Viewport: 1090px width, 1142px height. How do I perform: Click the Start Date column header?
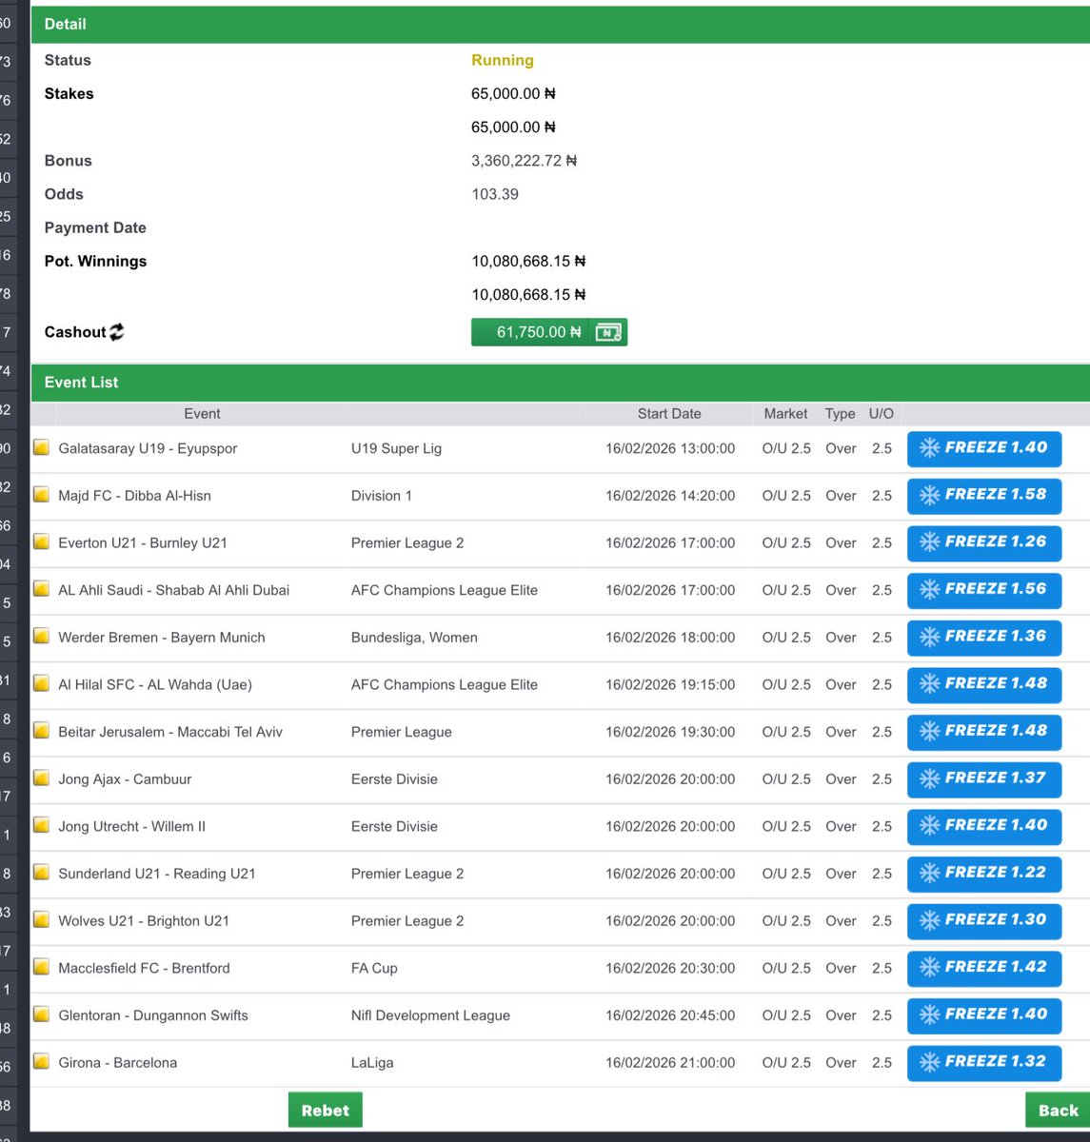point(669,414)
